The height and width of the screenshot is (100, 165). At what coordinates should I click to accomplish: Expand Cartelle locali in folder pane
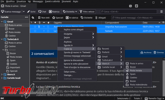pos(2,78)
